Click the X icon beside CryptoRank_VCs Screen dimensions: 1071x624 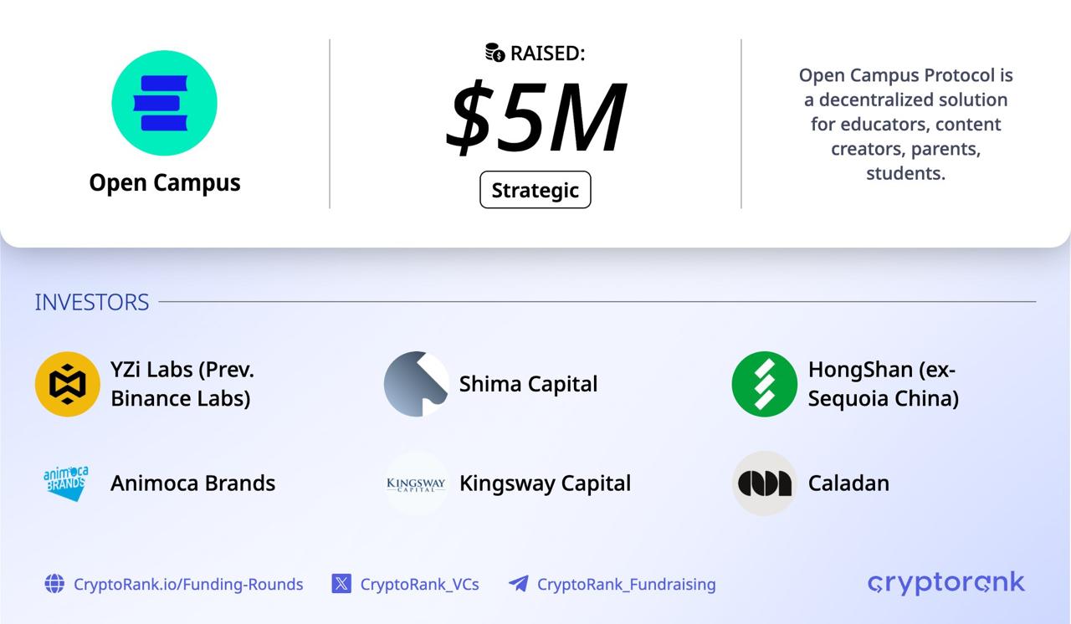pos(341,584)
